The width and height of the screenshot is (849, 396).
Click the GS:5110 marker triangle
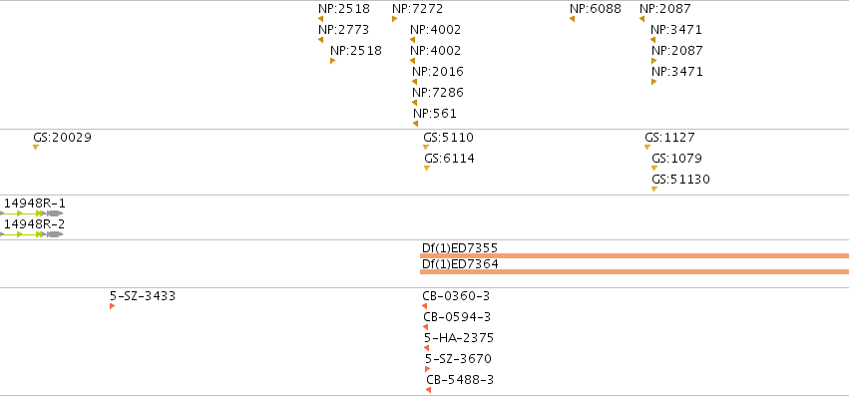point(426,148)
